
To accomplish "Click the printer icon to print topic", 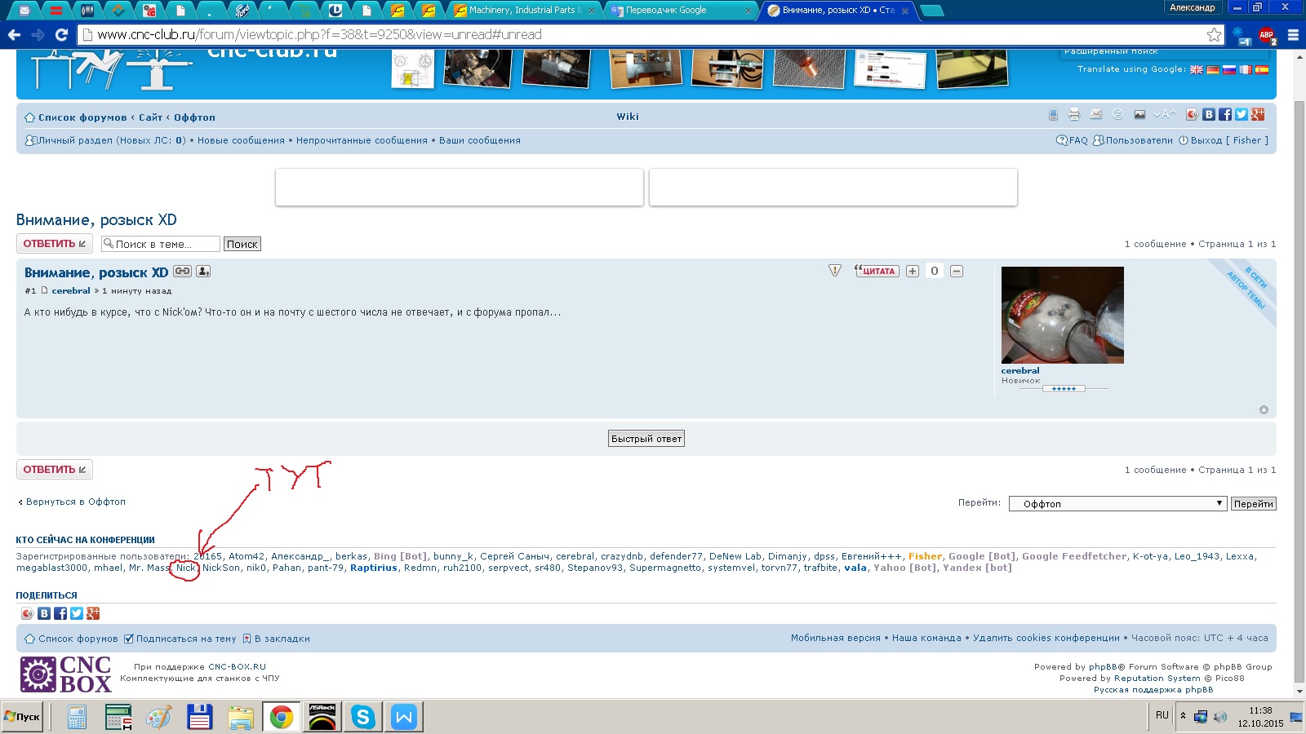I will tap(1074, 114).
